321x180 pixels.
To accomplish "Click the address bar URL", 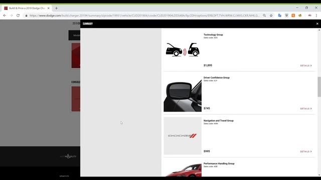I will pos(144,15).
